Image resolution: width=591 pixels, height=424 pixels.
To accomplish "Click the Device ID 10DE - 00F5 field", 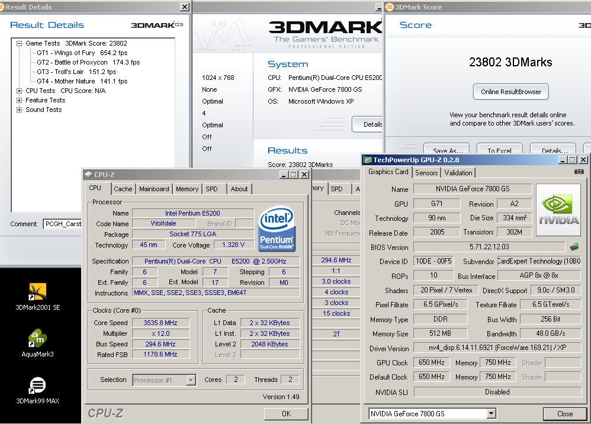I will click(x=433, y=261).
